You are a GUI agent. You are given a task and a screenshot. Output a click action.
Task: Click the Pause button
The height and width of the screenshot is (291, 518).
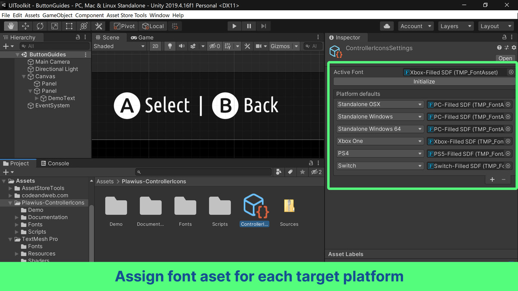click(249, 26)
